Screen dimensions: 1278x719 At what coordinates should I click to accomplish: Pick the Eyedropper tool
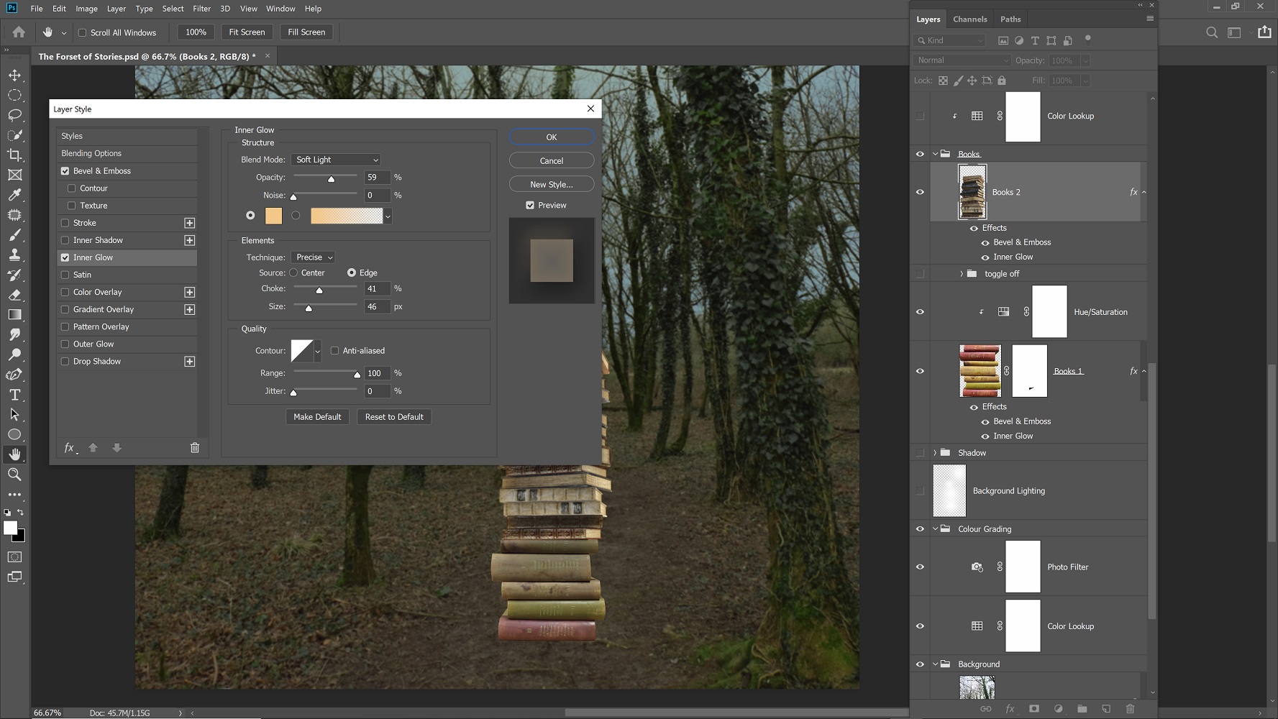coord(14,195)
